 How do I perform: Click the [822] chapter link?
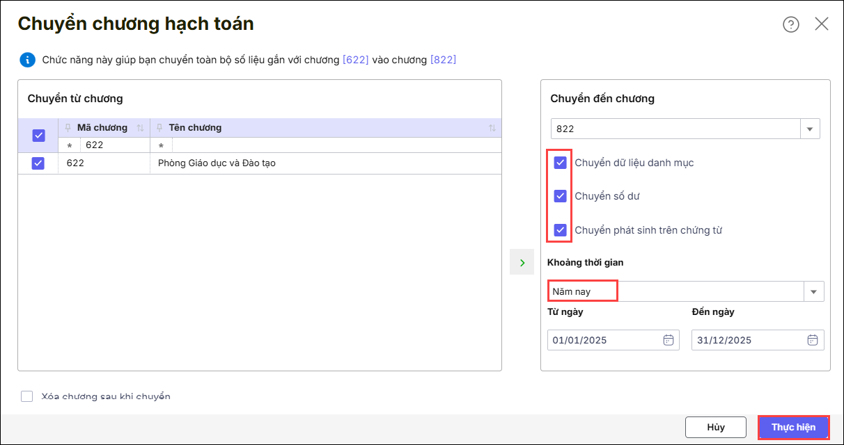click(444, 60)
